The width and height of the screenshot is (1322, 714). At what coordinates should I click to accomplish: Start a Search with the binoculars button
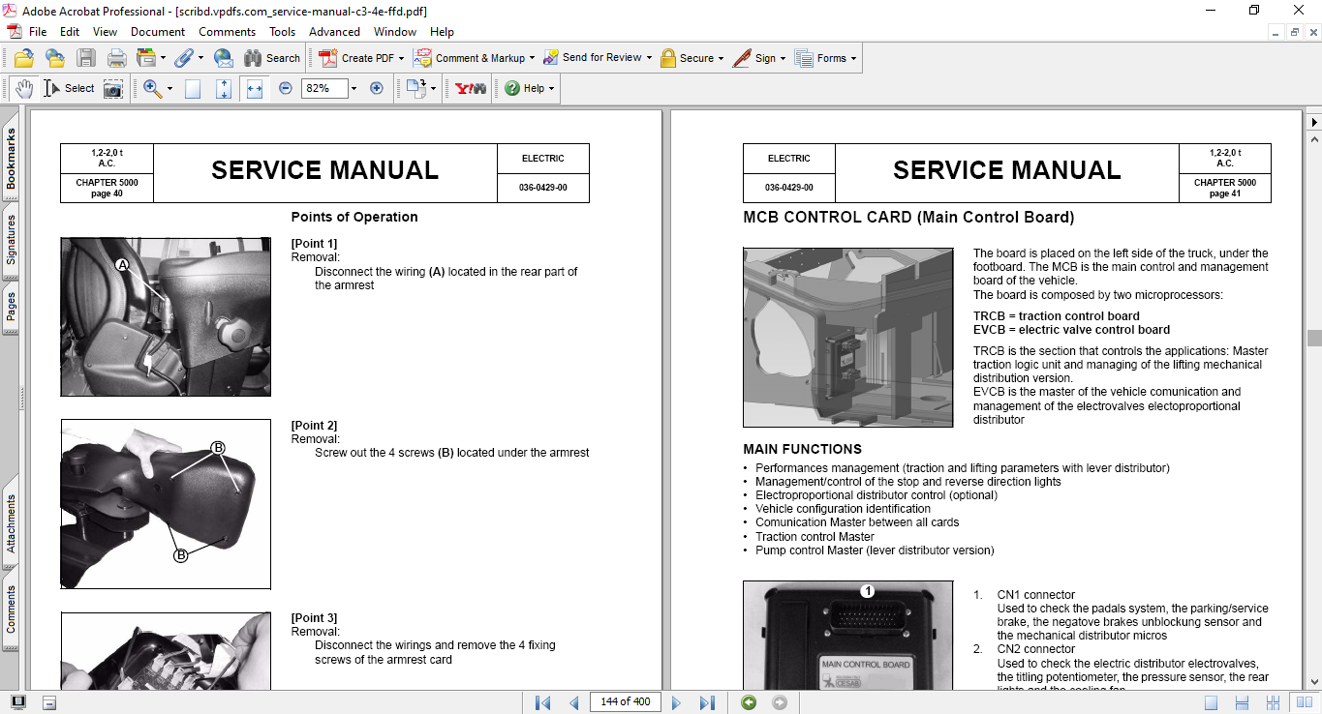click(272, 58)
